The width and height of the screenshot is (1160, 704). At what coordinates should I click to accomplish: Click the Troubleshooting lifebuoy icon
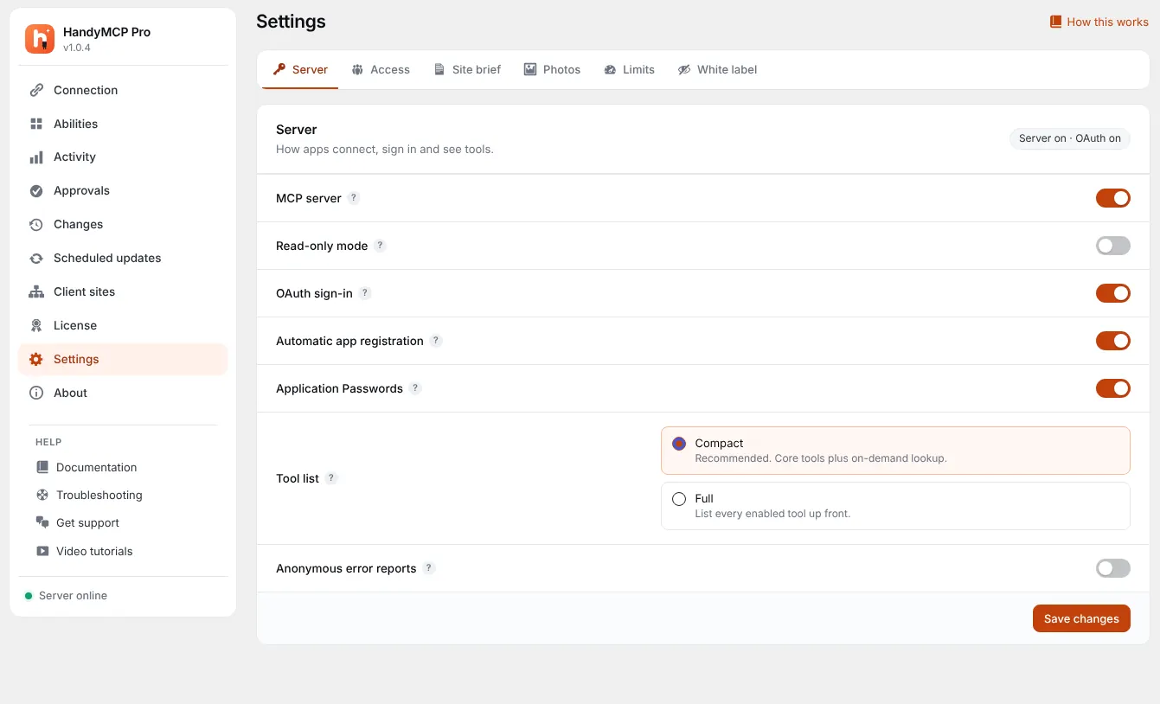pos(42,496)
